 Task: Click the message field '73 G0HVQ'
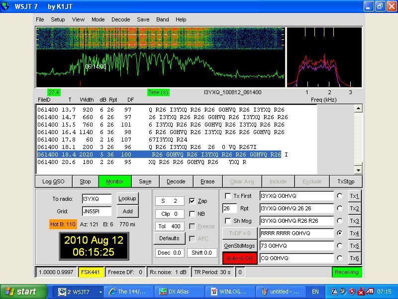coord(297,246)
